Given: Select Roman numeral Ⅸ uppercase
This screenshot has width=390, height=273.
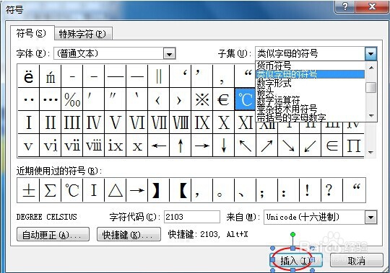Looking at the screenshot, I should click(x=202, y=122).
